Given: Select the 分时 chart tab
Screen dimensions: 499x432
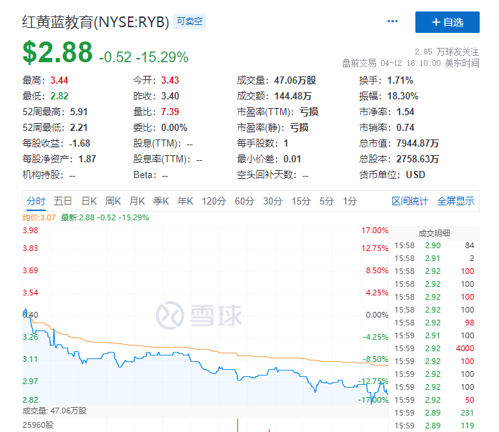Looking at the screenshot, I should coord(36,201).
